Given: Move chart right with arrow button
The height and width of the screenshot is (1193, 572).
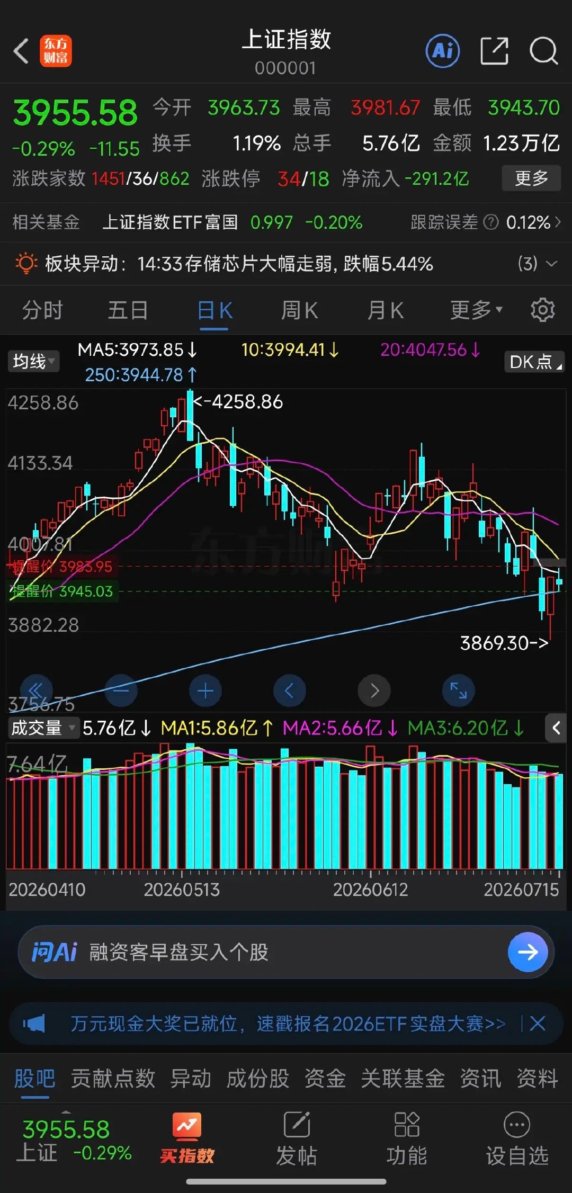Looking at the screenshot, I should (374, 690).
